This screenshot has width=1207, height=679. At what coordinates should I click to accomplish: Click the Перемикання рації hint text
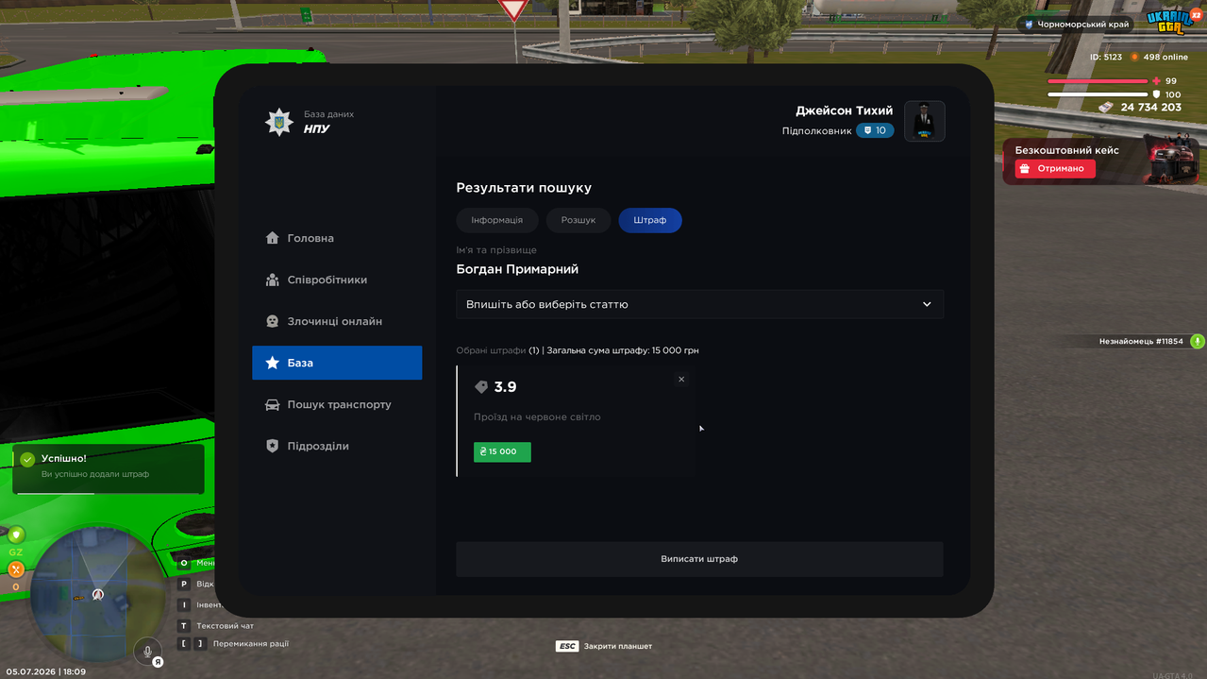(251, 644)
